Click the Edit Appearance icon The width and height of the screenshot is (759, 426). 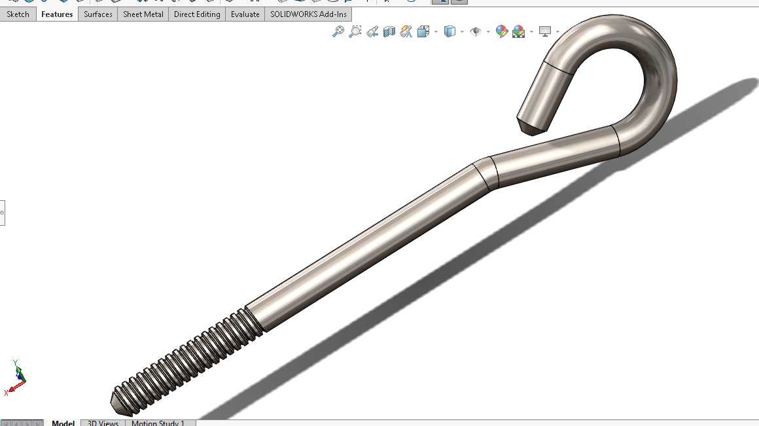pos(502,31)
